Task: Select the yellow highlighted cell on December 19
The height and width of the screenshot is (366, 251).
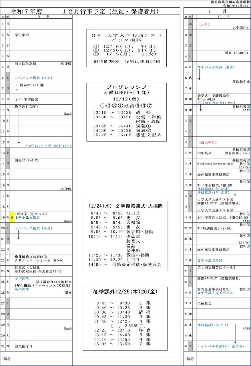Action: (12, 217)
